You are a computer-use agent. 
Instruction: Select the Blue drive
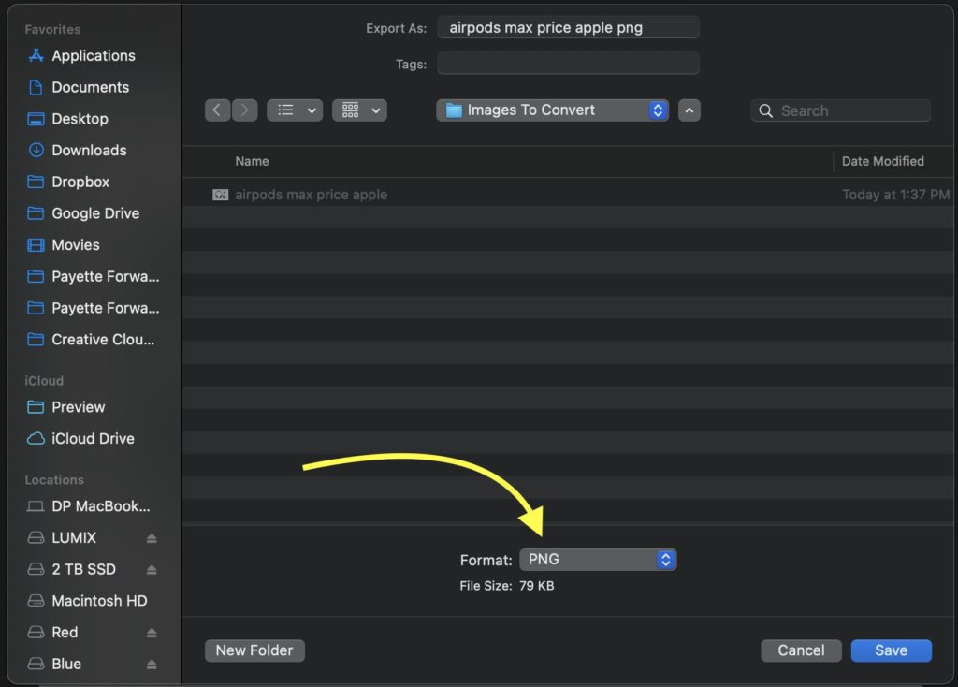[x=66, y=664]
